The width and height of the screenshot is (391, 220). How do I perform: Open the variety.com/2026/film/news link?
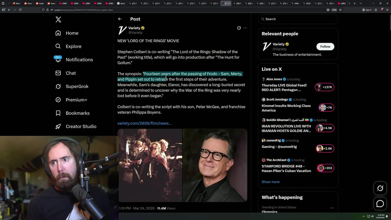pyautogui.click(x=144, y=123)
